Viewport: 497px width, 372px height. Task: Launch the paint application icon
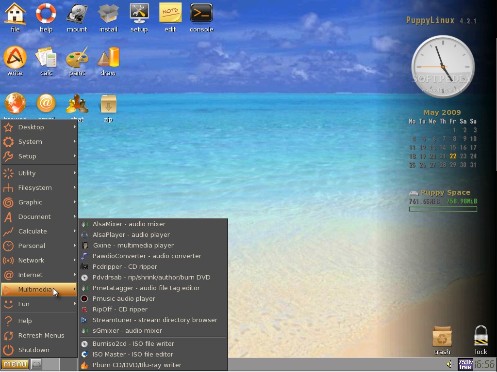pos(77,58)
